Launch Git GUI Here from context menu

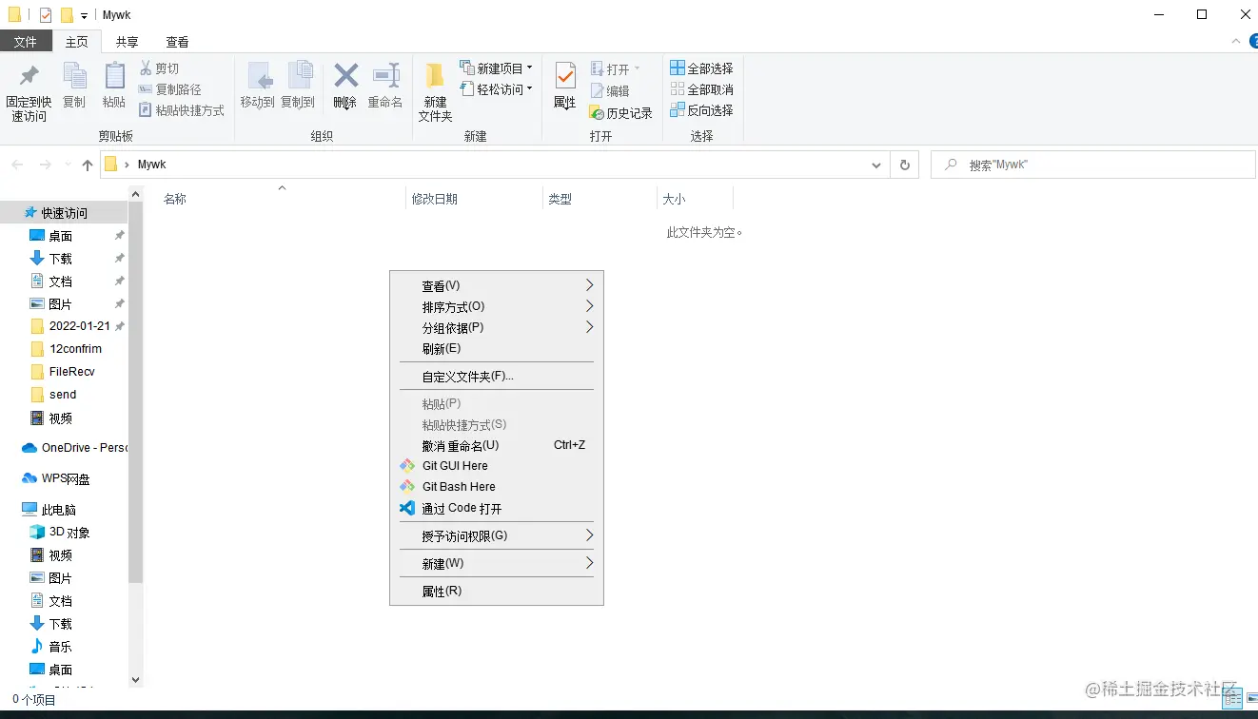tap(497, 466)
